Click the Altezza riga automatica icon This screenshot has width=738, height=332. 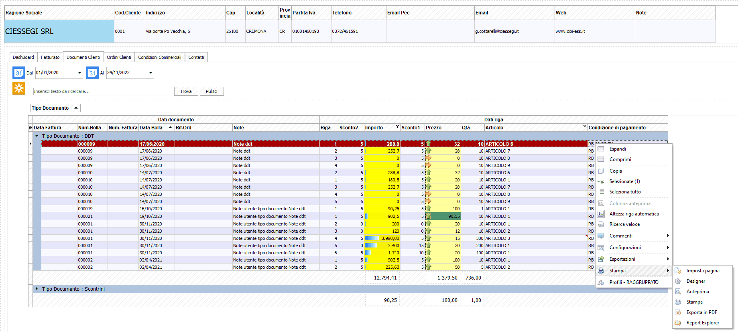click(x=601, y=214)
